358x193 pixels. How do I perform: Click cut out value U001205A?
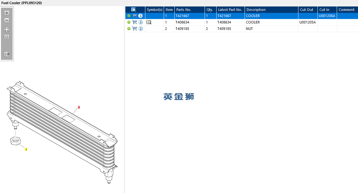[307, 22]
